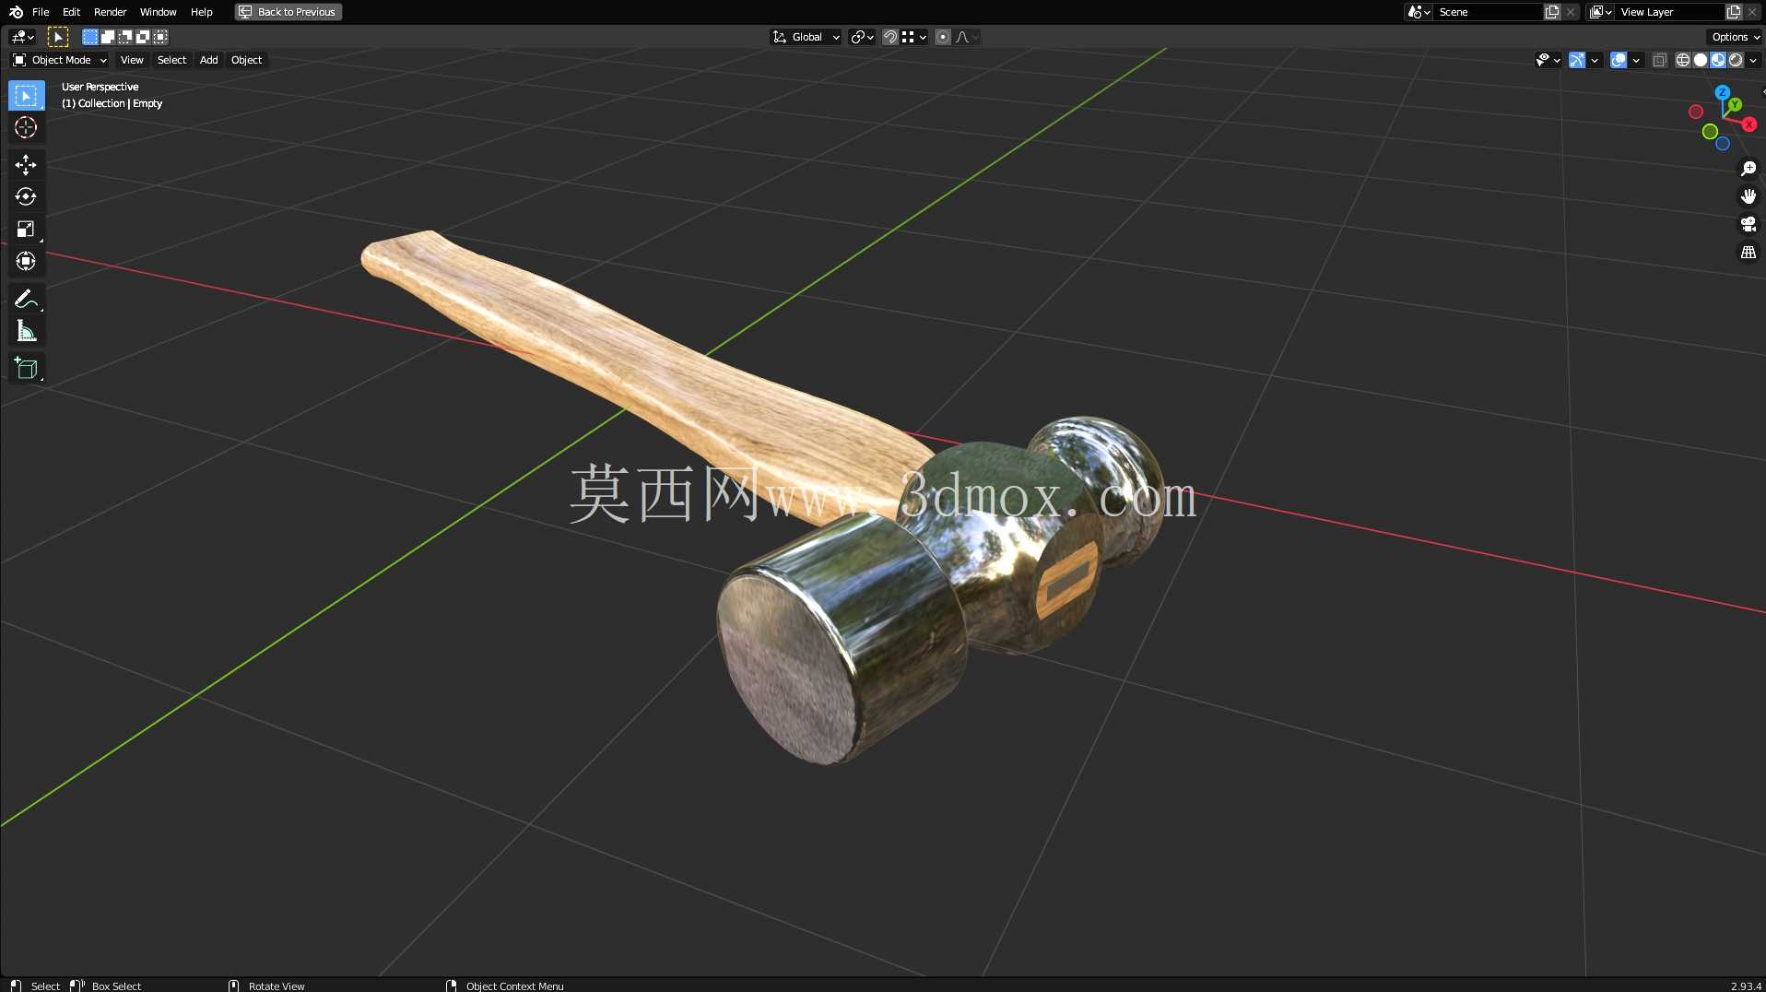This screenshot has width=1766, height=992.
Task: Click the negative X axis gizmo circle
Action: click(x=1695, y=112)
